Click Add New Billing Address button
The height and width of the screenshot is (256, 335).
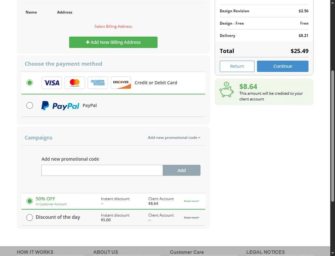click(113, 42)
